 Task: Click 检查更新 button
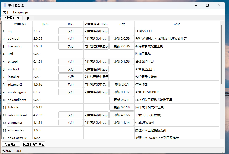click(x=11, y=144)
